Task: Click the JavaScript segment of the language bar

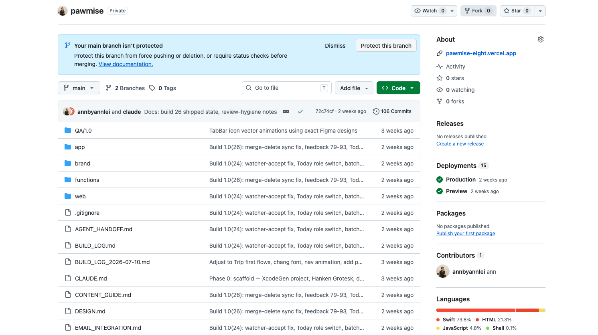Action: pos(542,310)
